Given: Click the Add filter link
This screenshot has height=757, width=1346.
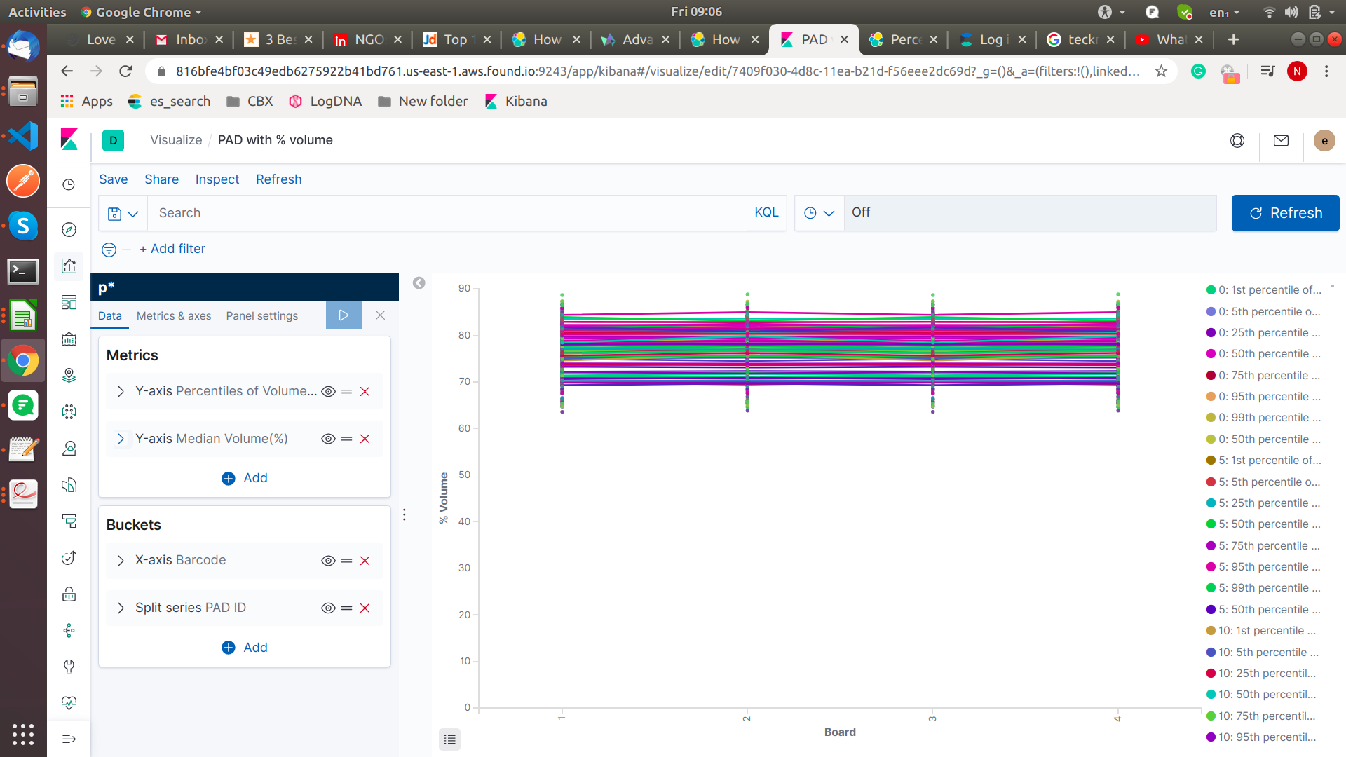Looking at the screenshot, I should [x=172, y=249].
